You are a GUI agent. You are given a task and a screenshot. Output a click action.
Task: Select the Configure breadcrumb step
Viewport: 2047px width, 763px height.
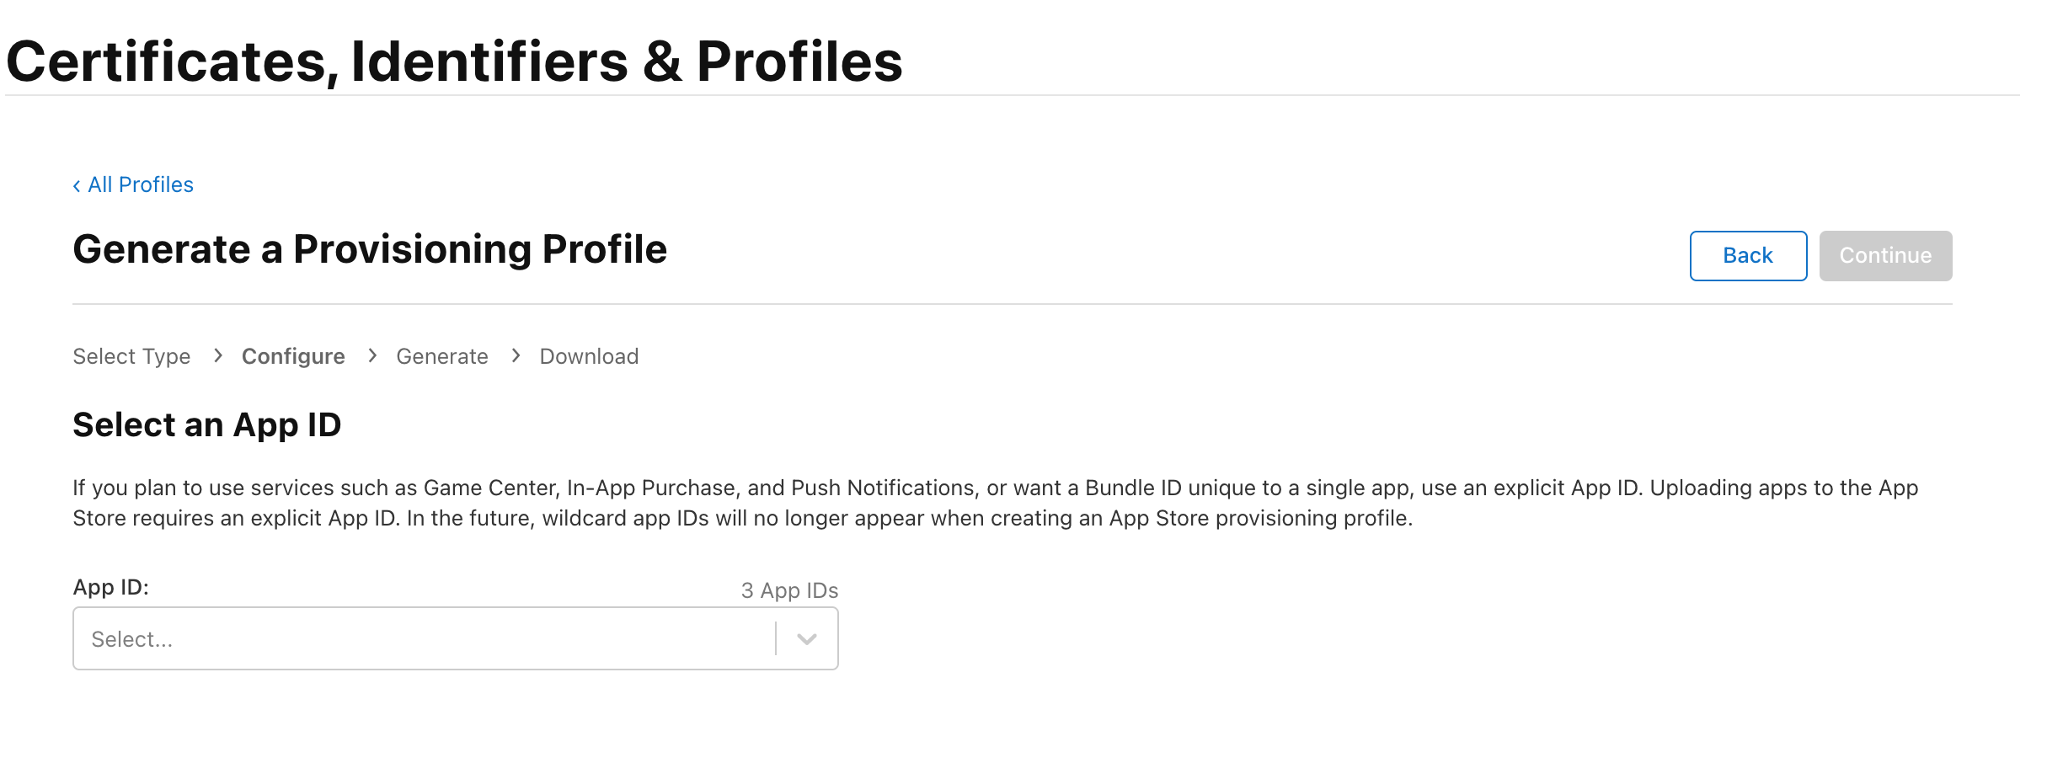point(293,356)
